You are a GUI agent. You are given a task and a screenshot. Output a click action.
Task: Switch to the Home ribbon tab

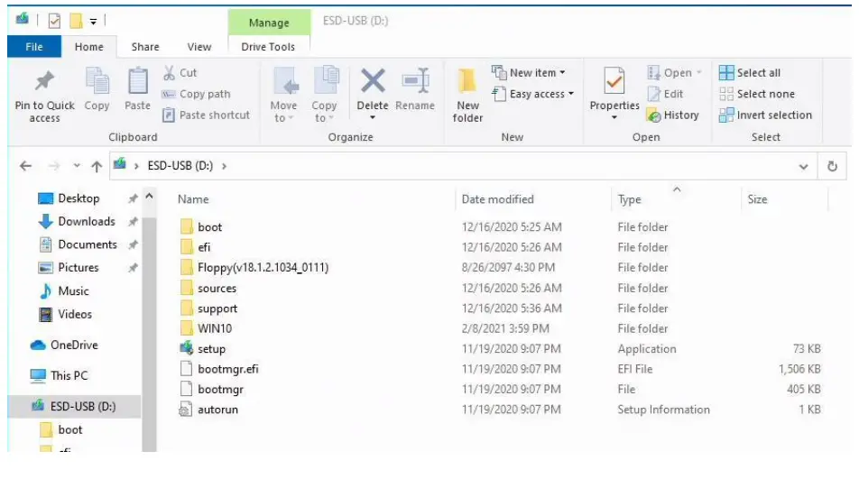click(88, 47)
